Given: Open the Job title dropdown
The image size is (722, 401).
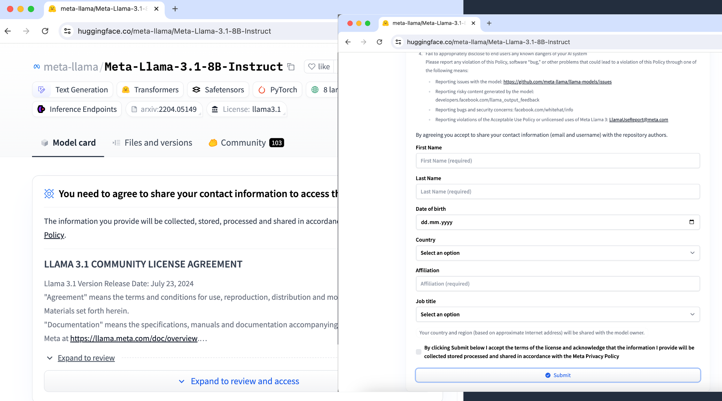Looking at the screenshot, I should point(558,314).
